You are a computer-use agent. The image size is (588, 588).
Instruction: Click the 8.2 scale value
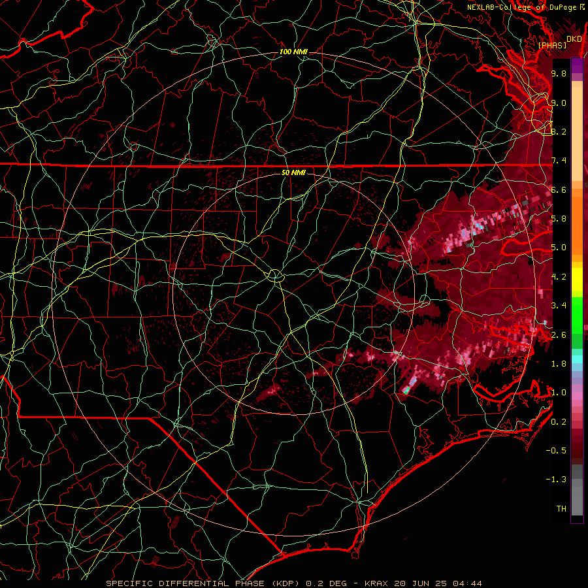(559, 131)
